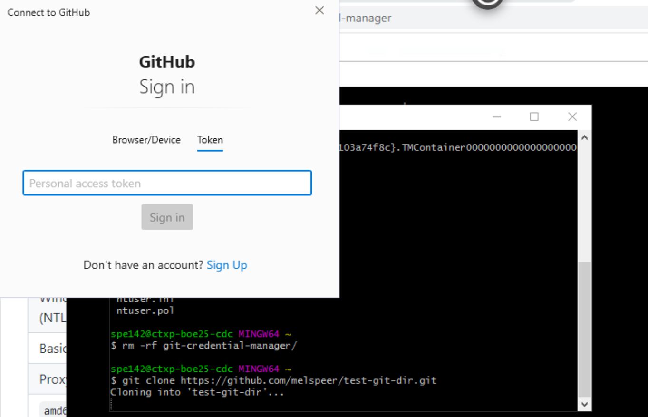The image size is (648, 417).
Task: Click the "Connect to GitHub" title text
Action: click(48, 13)
